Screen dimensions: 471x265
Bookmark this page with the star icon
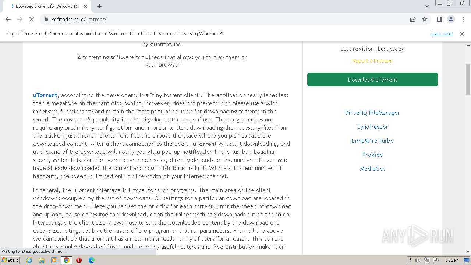[425, 19]
